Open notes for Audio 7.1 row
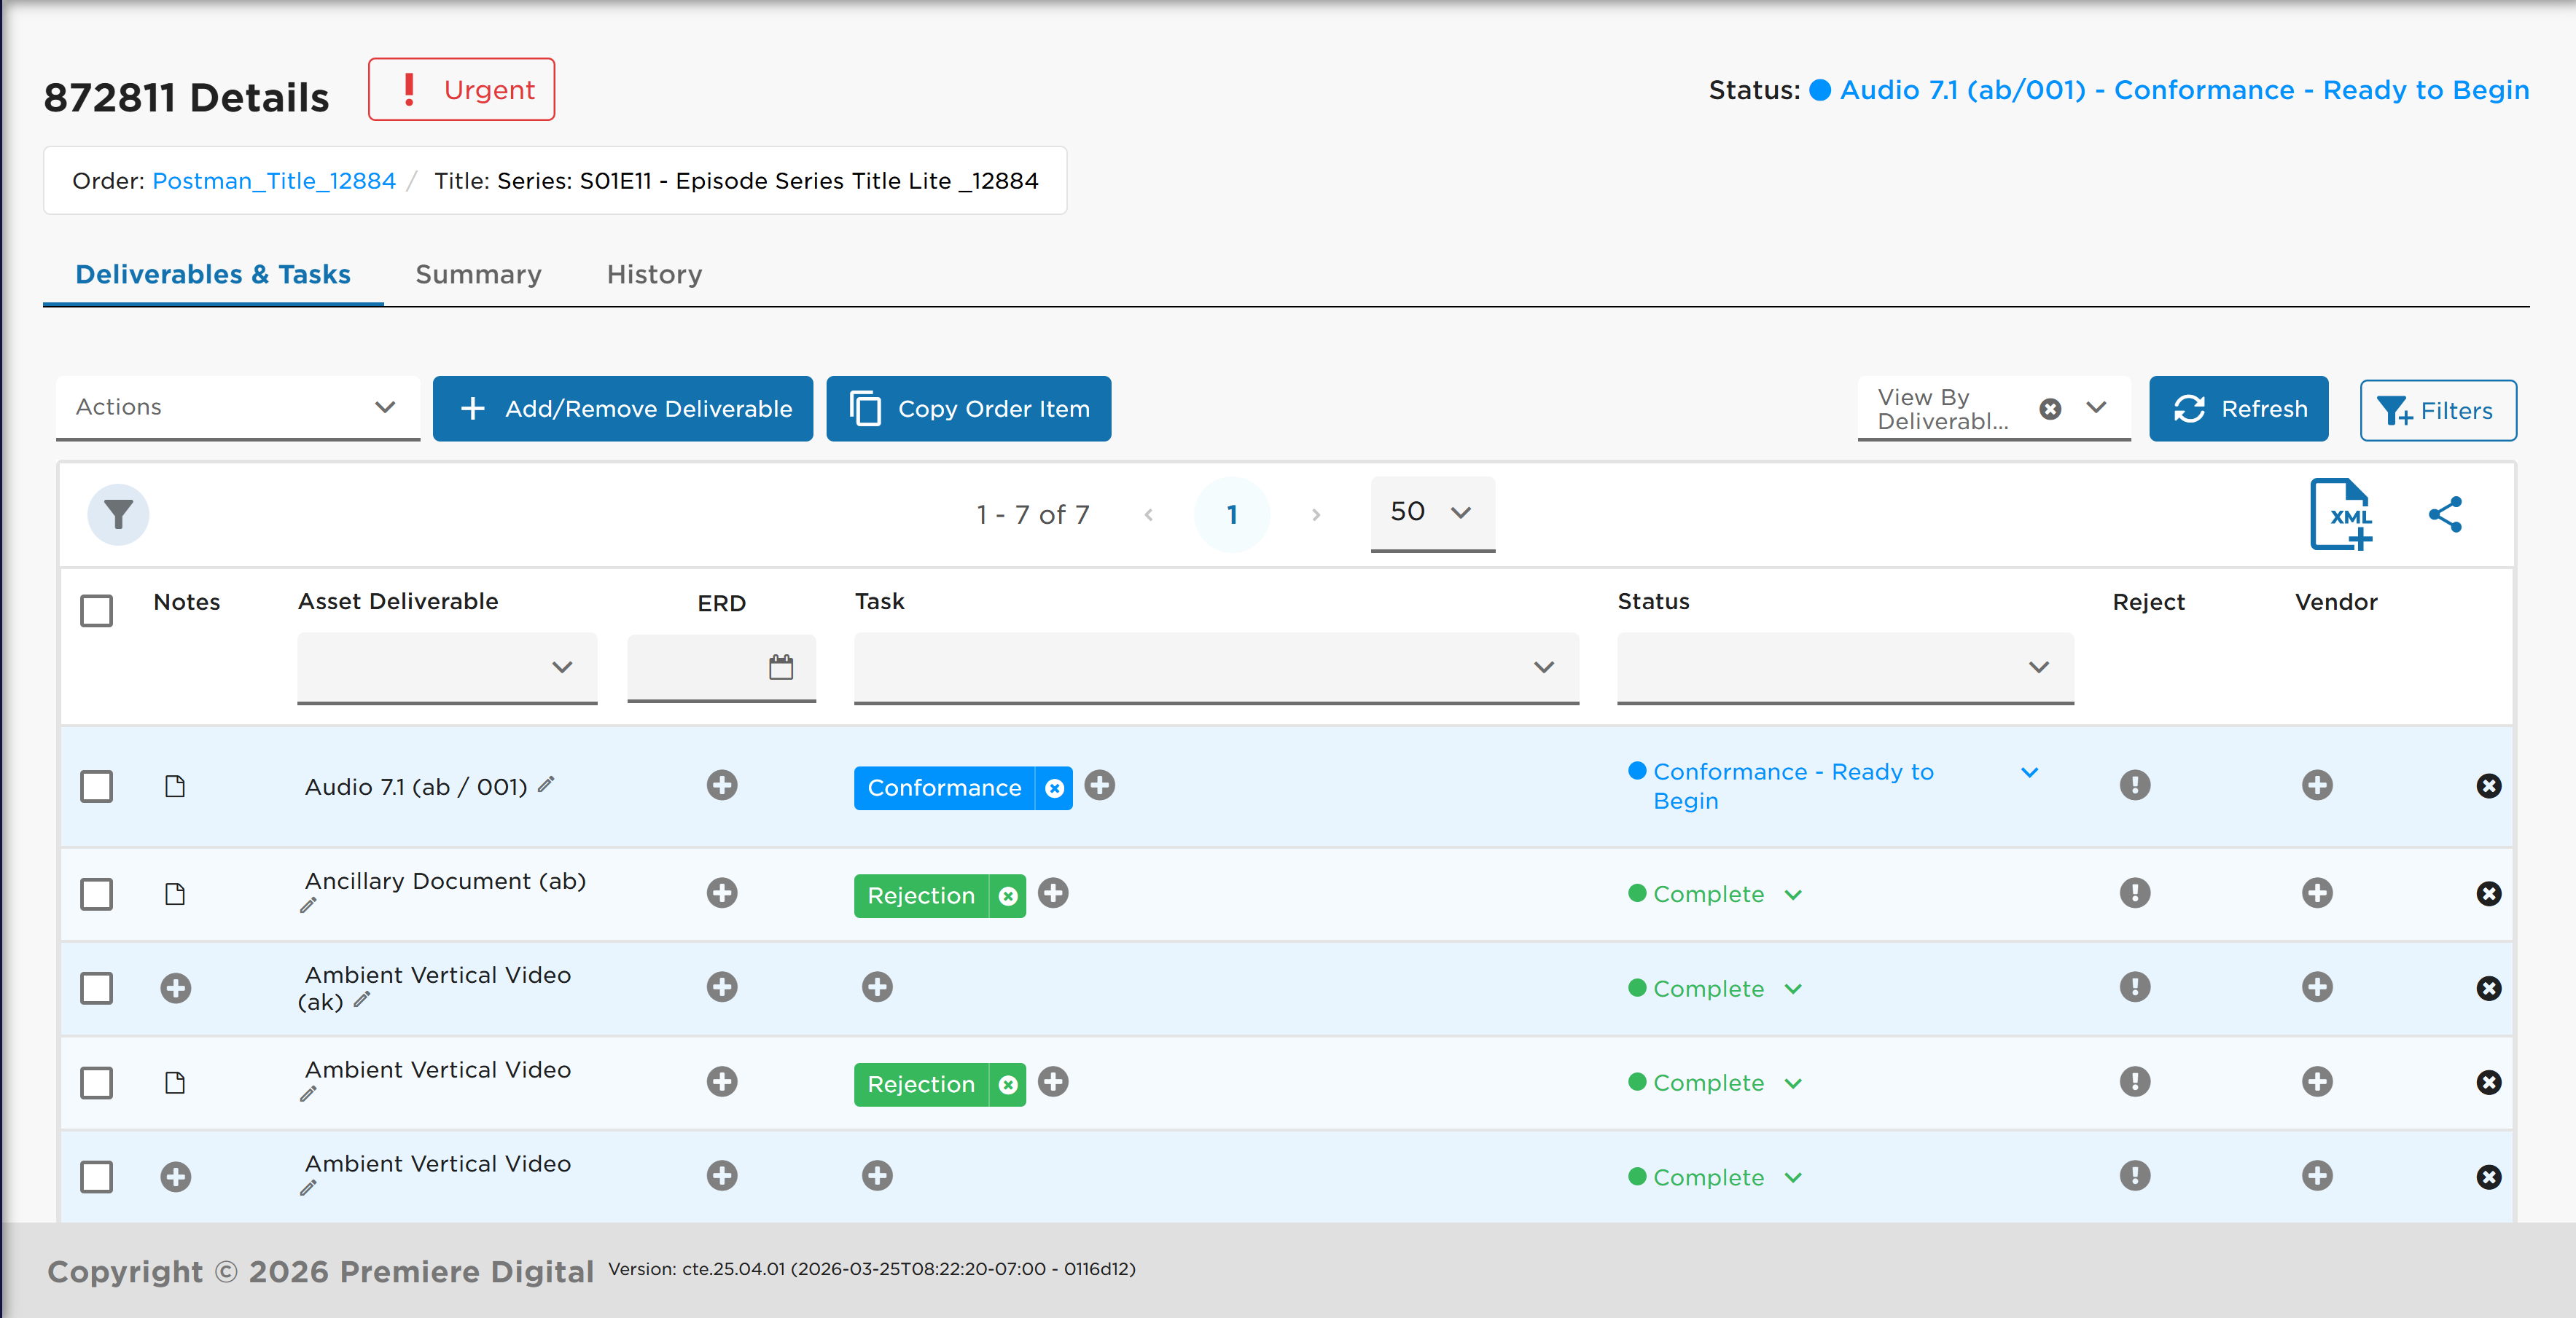 [x=175, y=786]
